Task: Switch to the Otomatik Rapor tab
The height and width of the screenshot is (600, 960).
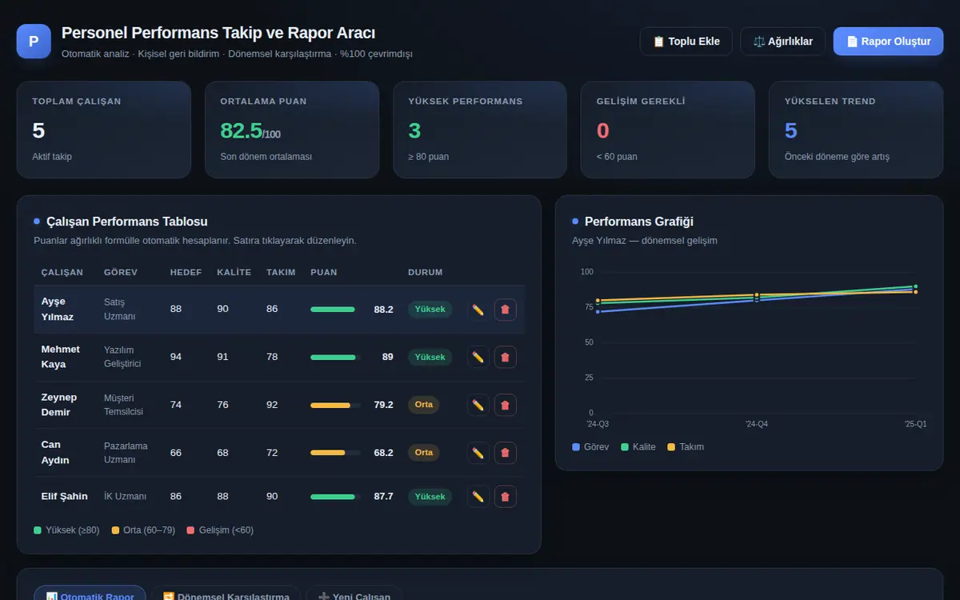Action: tap(90, 593)
